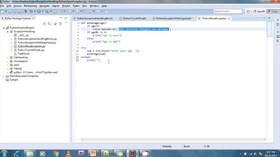The height and width of the screenshot is (157, 280).
Task: Click the Insert mode status entry
Action: (187, 147)
